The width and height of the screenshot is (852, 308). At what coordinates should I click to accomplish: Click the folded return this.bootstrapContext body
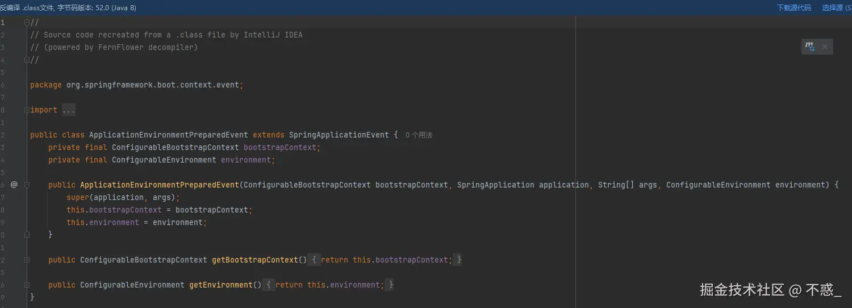click(387, 260)
